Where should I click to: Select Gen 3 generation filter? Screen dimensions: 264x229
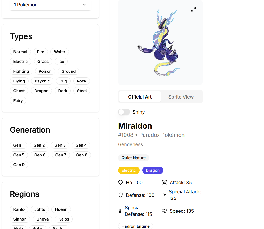(60, 145)
